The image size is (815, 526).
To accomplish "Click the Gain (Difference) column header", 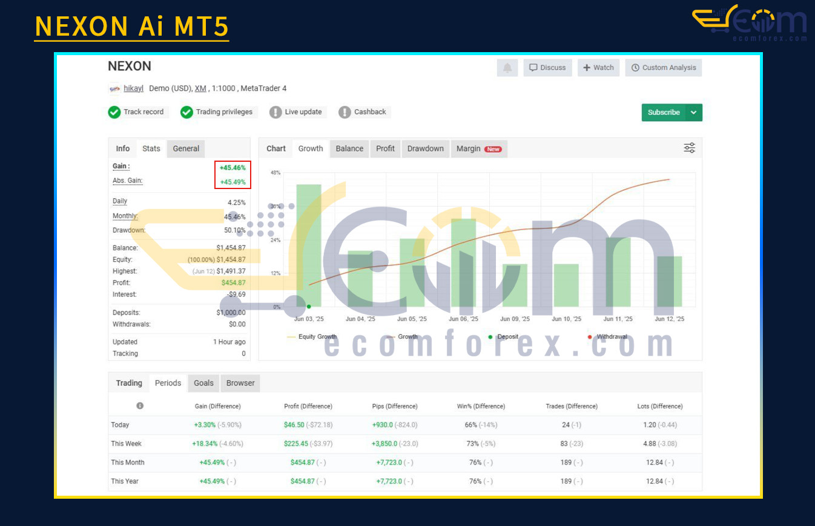I will click(x=217, y=406).
